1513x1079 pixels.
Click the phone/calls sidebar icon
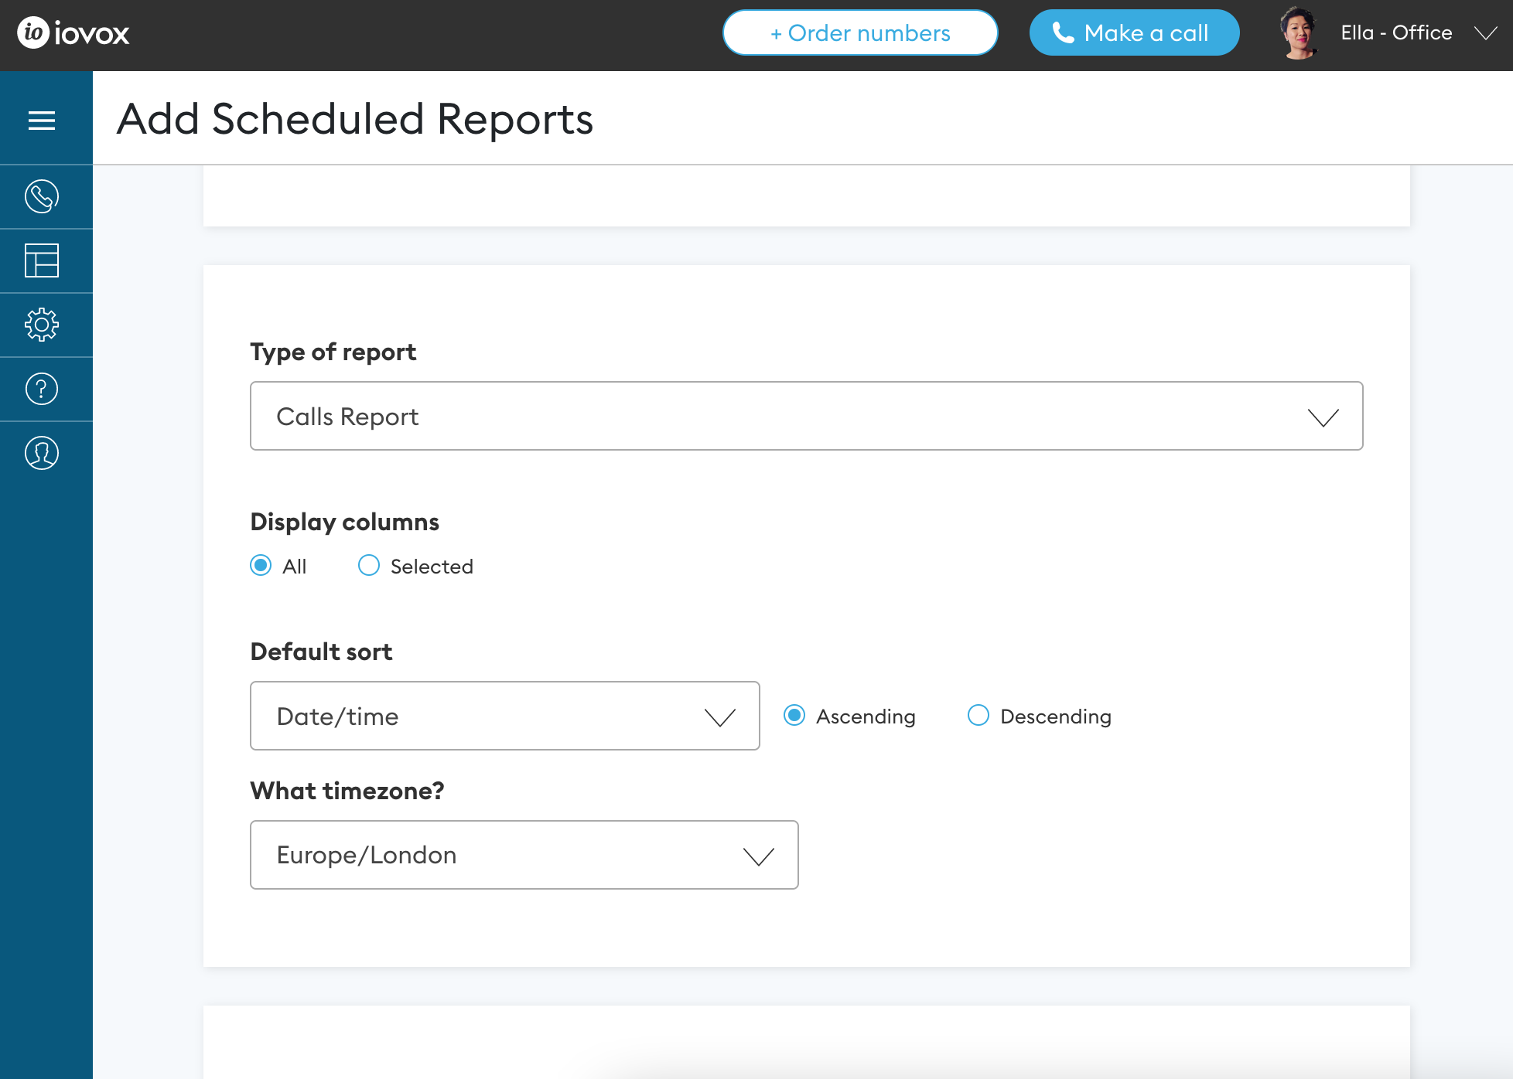41,196
